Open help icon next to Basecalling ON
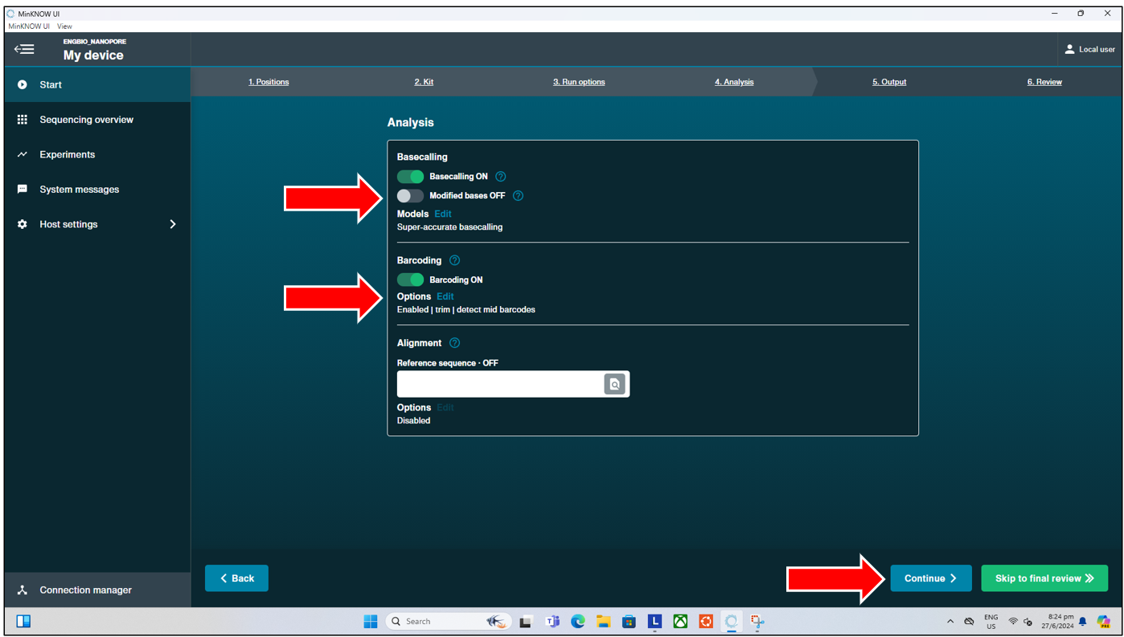 (x=501, y=177)
